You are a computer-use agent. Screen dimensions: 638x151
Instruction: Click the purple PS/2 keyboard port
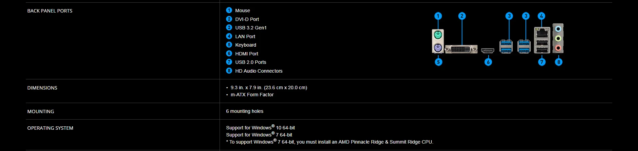pyautogui.click(x=438, y=48)
